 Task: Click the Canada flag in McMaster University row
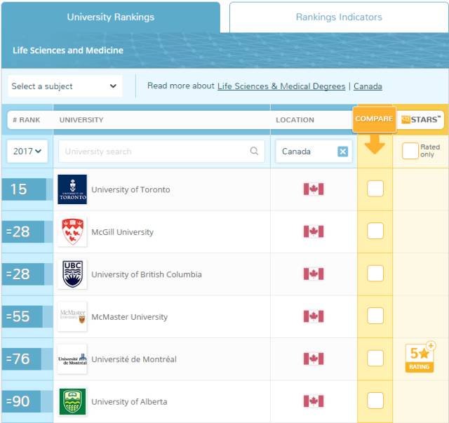(314, 316)
